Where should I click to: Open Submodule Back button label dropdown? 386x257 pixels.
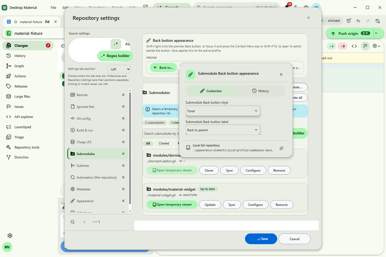coord(223,130)
